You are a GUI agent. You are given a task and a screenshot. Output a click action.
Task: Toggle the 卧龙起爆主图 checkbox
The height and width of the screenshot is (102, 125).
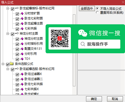click(x=17, y=24)
